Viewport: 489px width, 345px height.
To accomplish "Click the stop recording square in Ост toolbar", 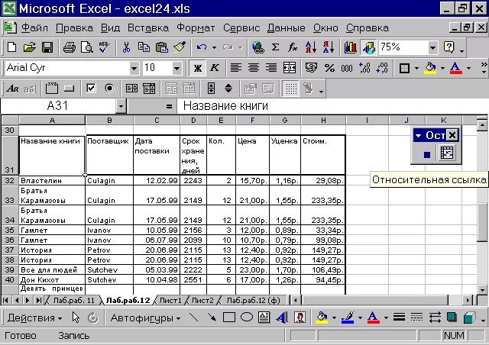I will coord(427,154).
